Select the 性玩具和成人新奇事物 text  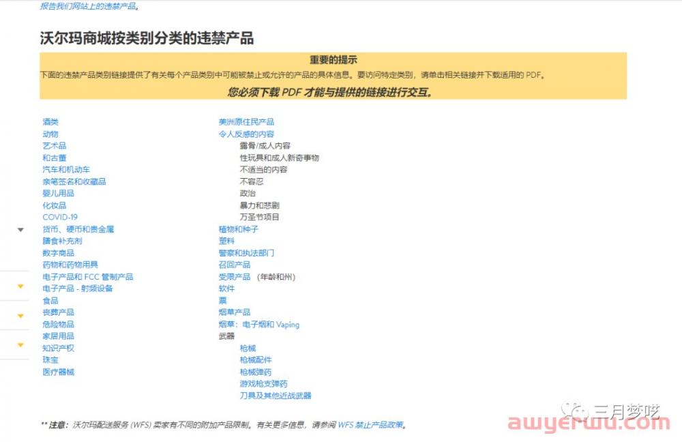(x=279, y=158)
